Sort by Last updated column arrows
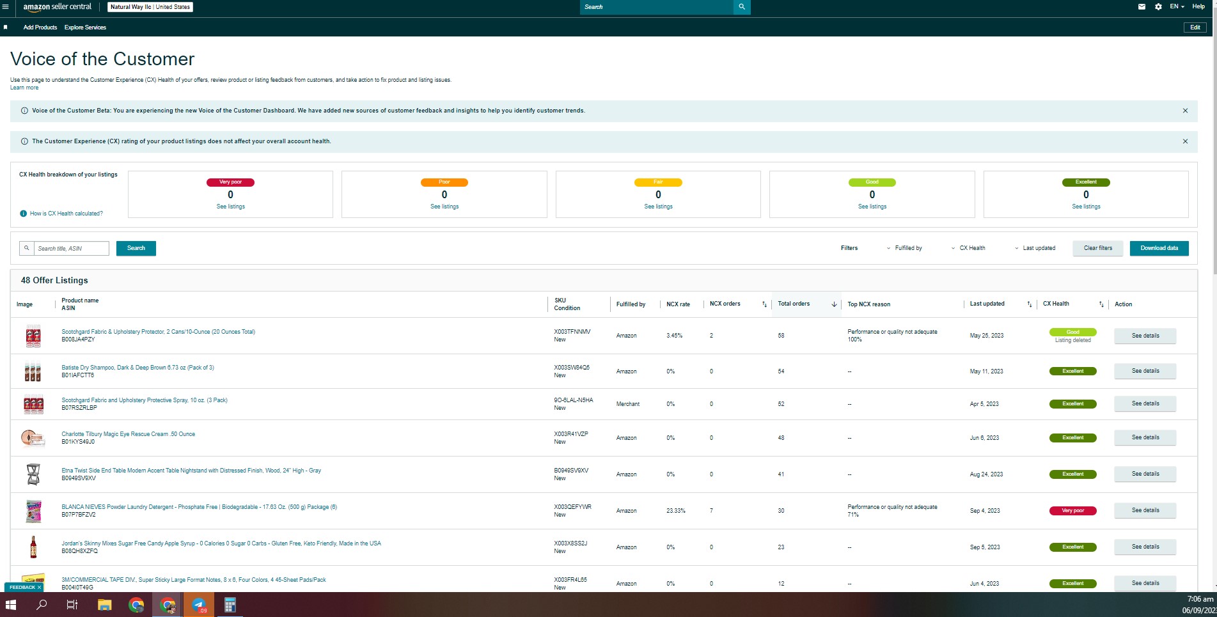 (1029, 304)
